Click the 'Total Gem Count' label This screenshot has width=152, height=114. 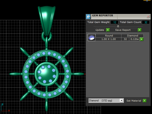130,22
